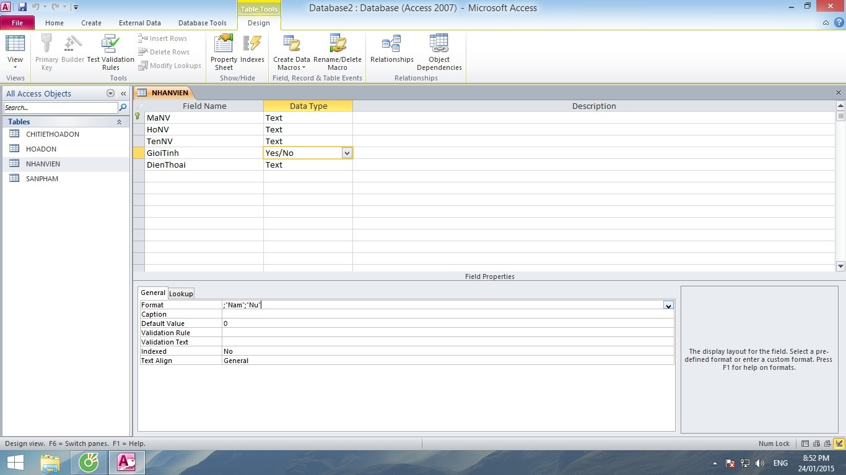Open the External Data ribbon tab
The image size is (846, 475).
pyautogui.click(x=139, y=23)
